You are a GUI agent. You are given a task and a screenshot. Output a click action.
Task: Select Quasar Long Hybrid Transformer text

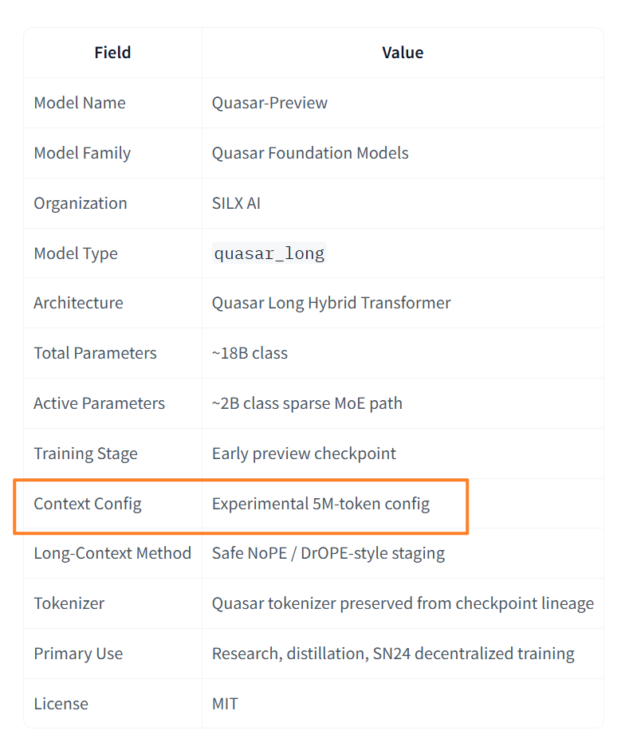[x=331, y=304]
